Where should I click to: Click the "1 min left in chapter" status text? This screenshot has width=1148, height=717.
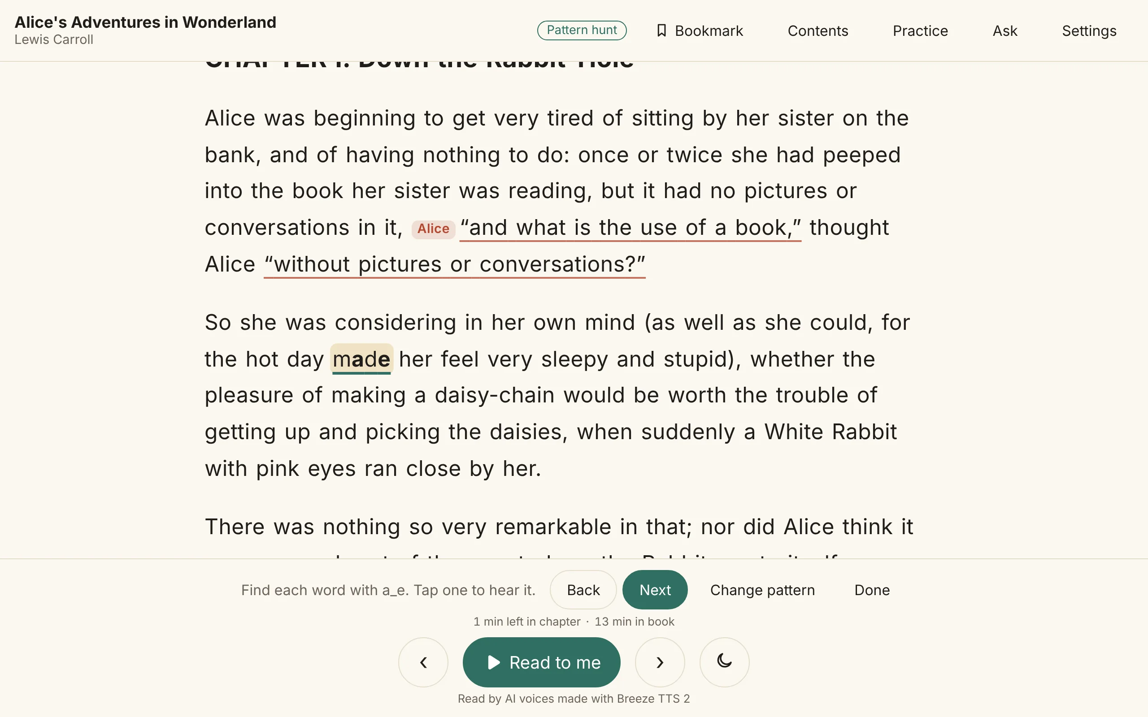point(526,622)
